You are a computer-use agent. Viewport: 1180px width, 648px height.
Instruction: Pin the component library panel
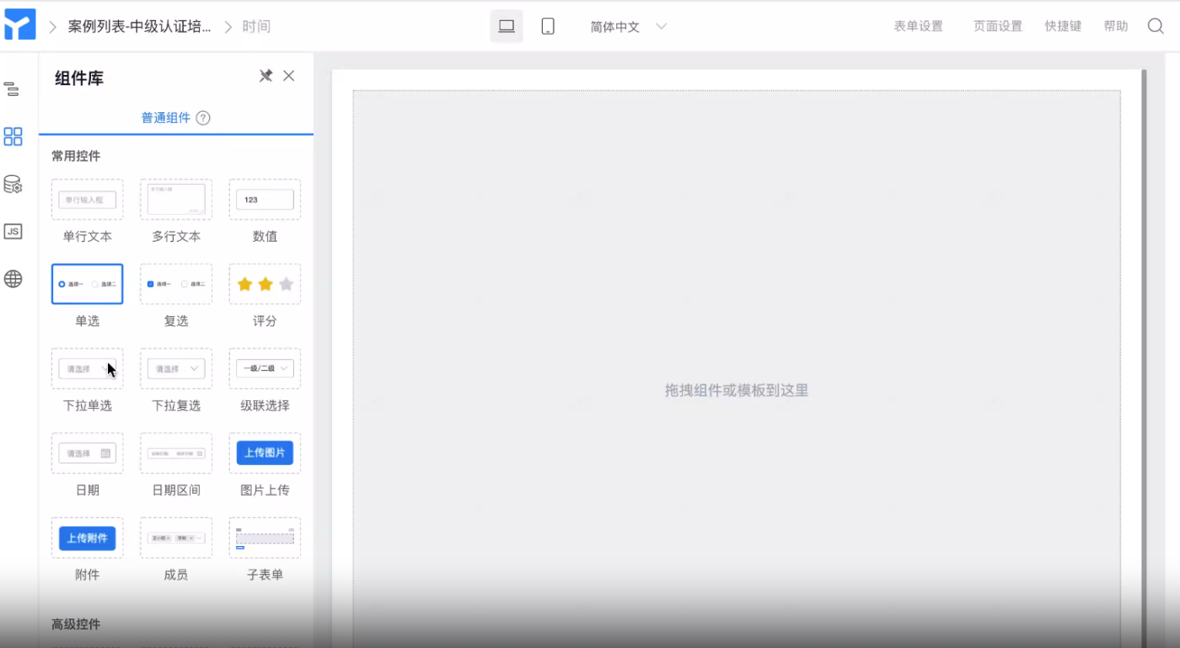265,76
